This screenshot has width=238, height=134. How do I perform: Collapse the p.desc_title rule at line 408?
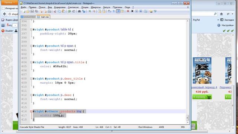(31, 79)
